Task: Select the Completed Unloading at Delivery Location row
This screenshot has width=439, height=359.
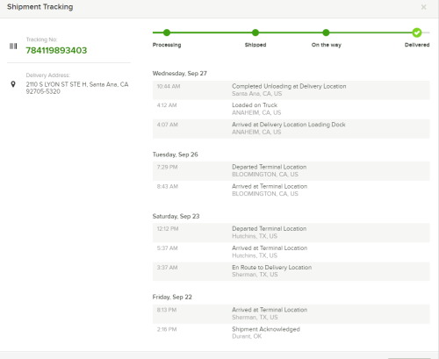Action: point(291,90)
